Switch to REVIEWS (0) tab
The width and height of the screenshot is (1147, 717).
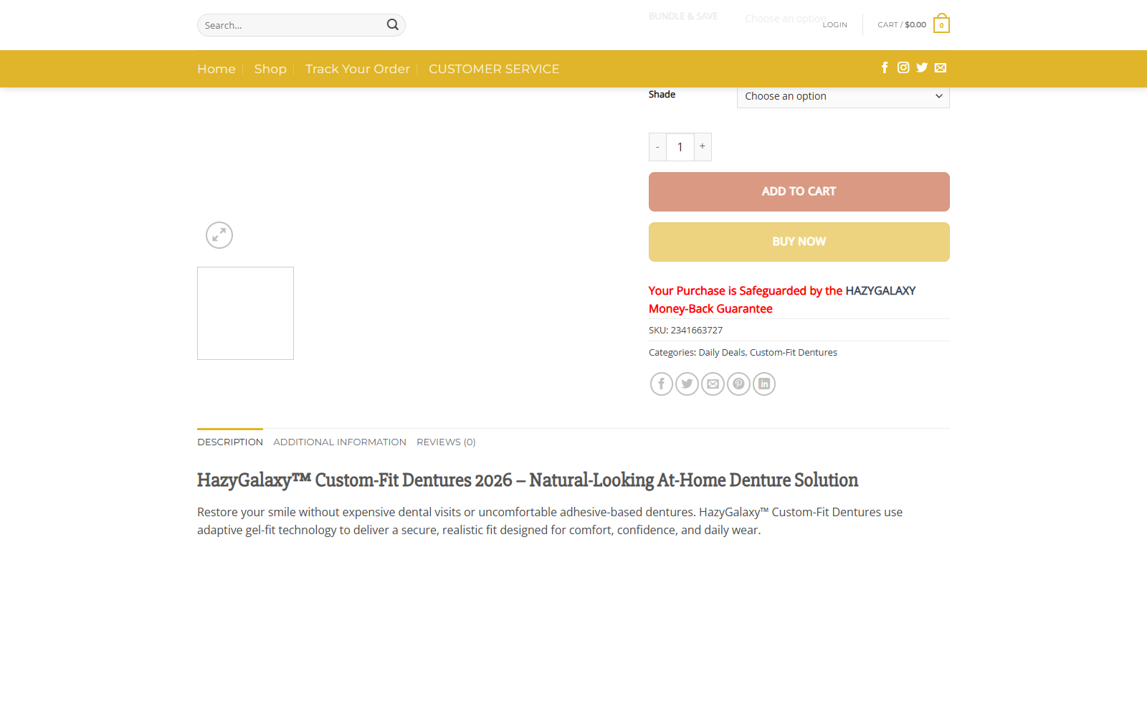coord(446,442)
